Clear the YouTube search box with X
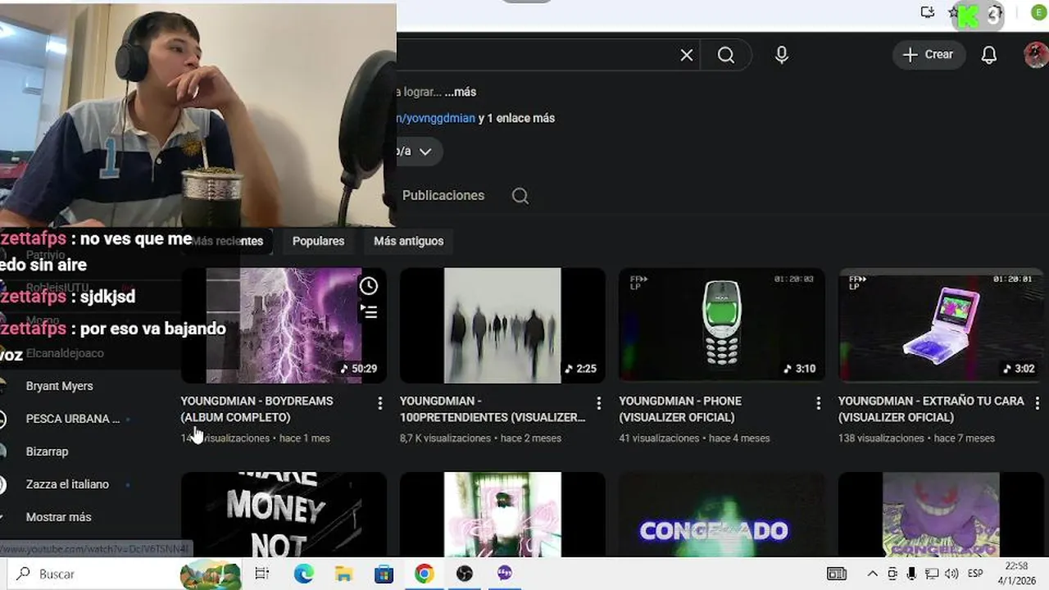Viewport: 1049px width, 590px height. coord(687,55)
